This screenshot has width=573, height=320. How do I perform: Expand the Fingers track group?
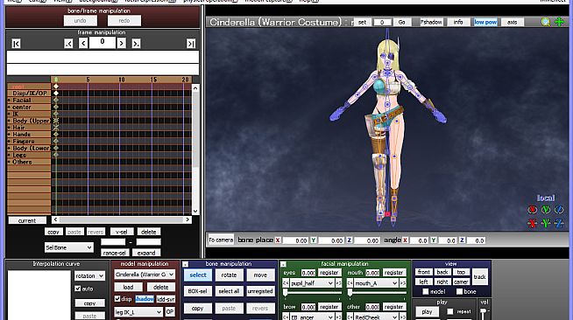pos(9,141)
